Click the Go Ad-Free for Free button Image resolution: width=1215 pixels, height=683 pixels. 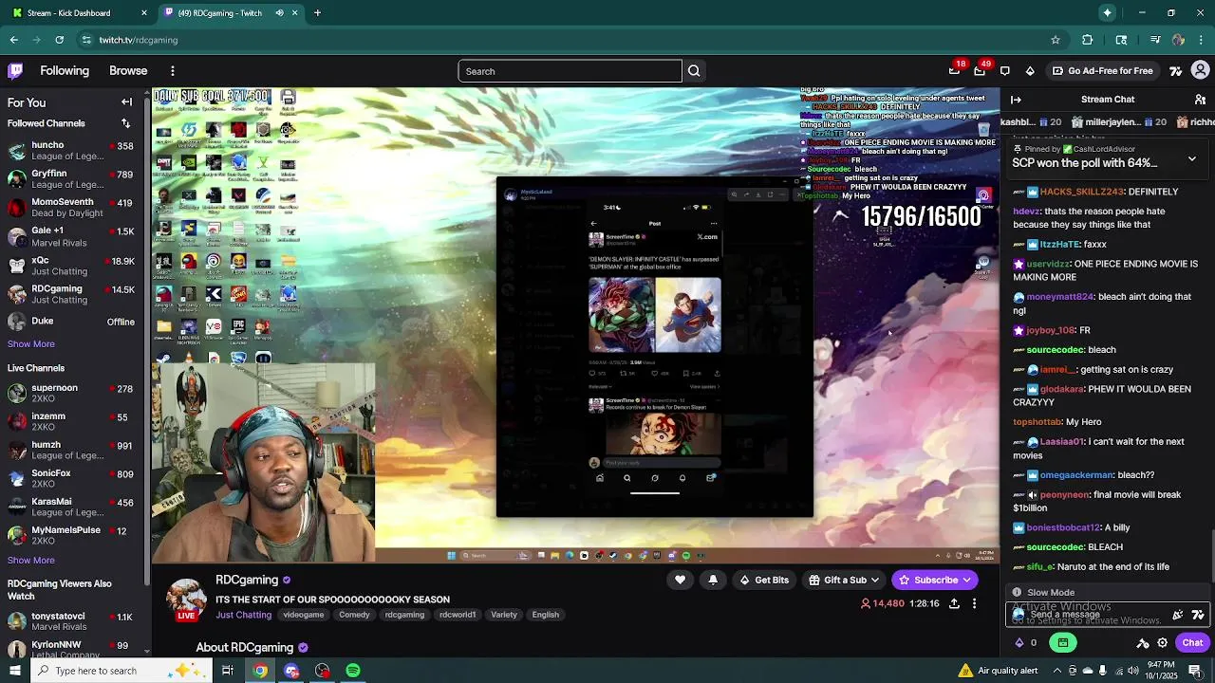point(1101,71)
